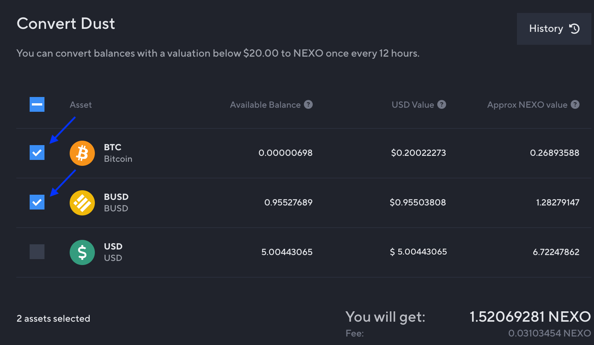Click the Convert Dust heading
Viewport: 594px width, 345px height.
tap(66, 24)
